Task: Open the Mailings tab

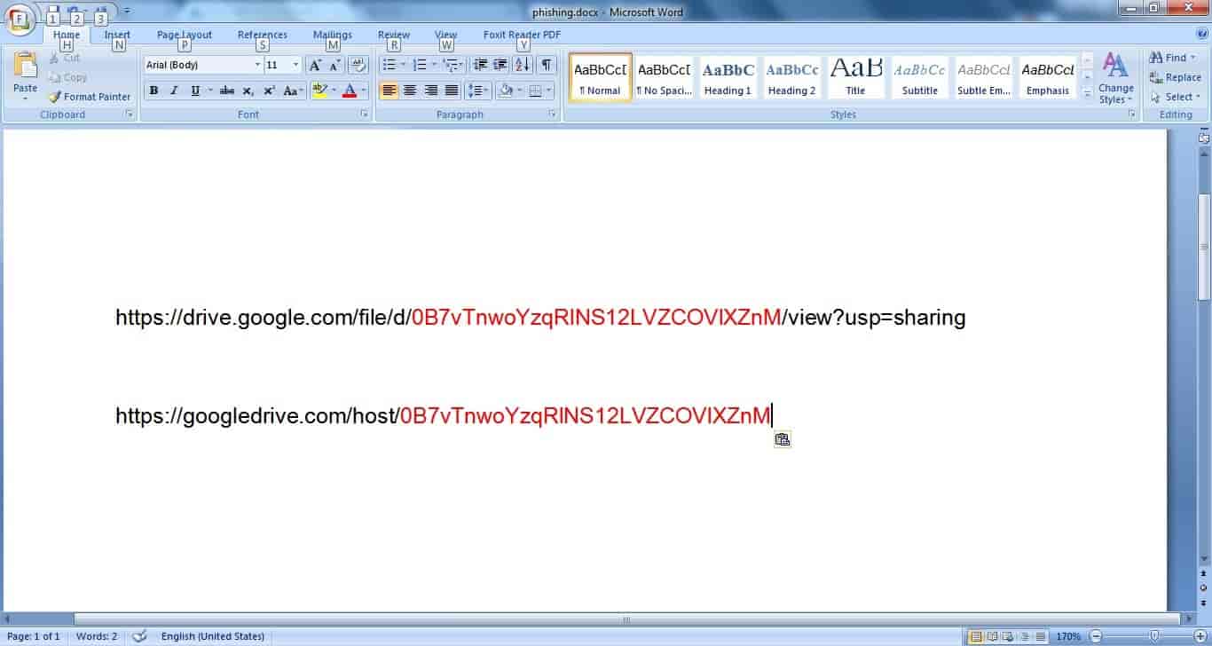Action: (x=333, y=35)
